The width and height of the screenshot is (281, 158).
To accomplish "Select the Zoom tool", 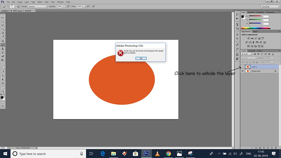I will point(3,91).
